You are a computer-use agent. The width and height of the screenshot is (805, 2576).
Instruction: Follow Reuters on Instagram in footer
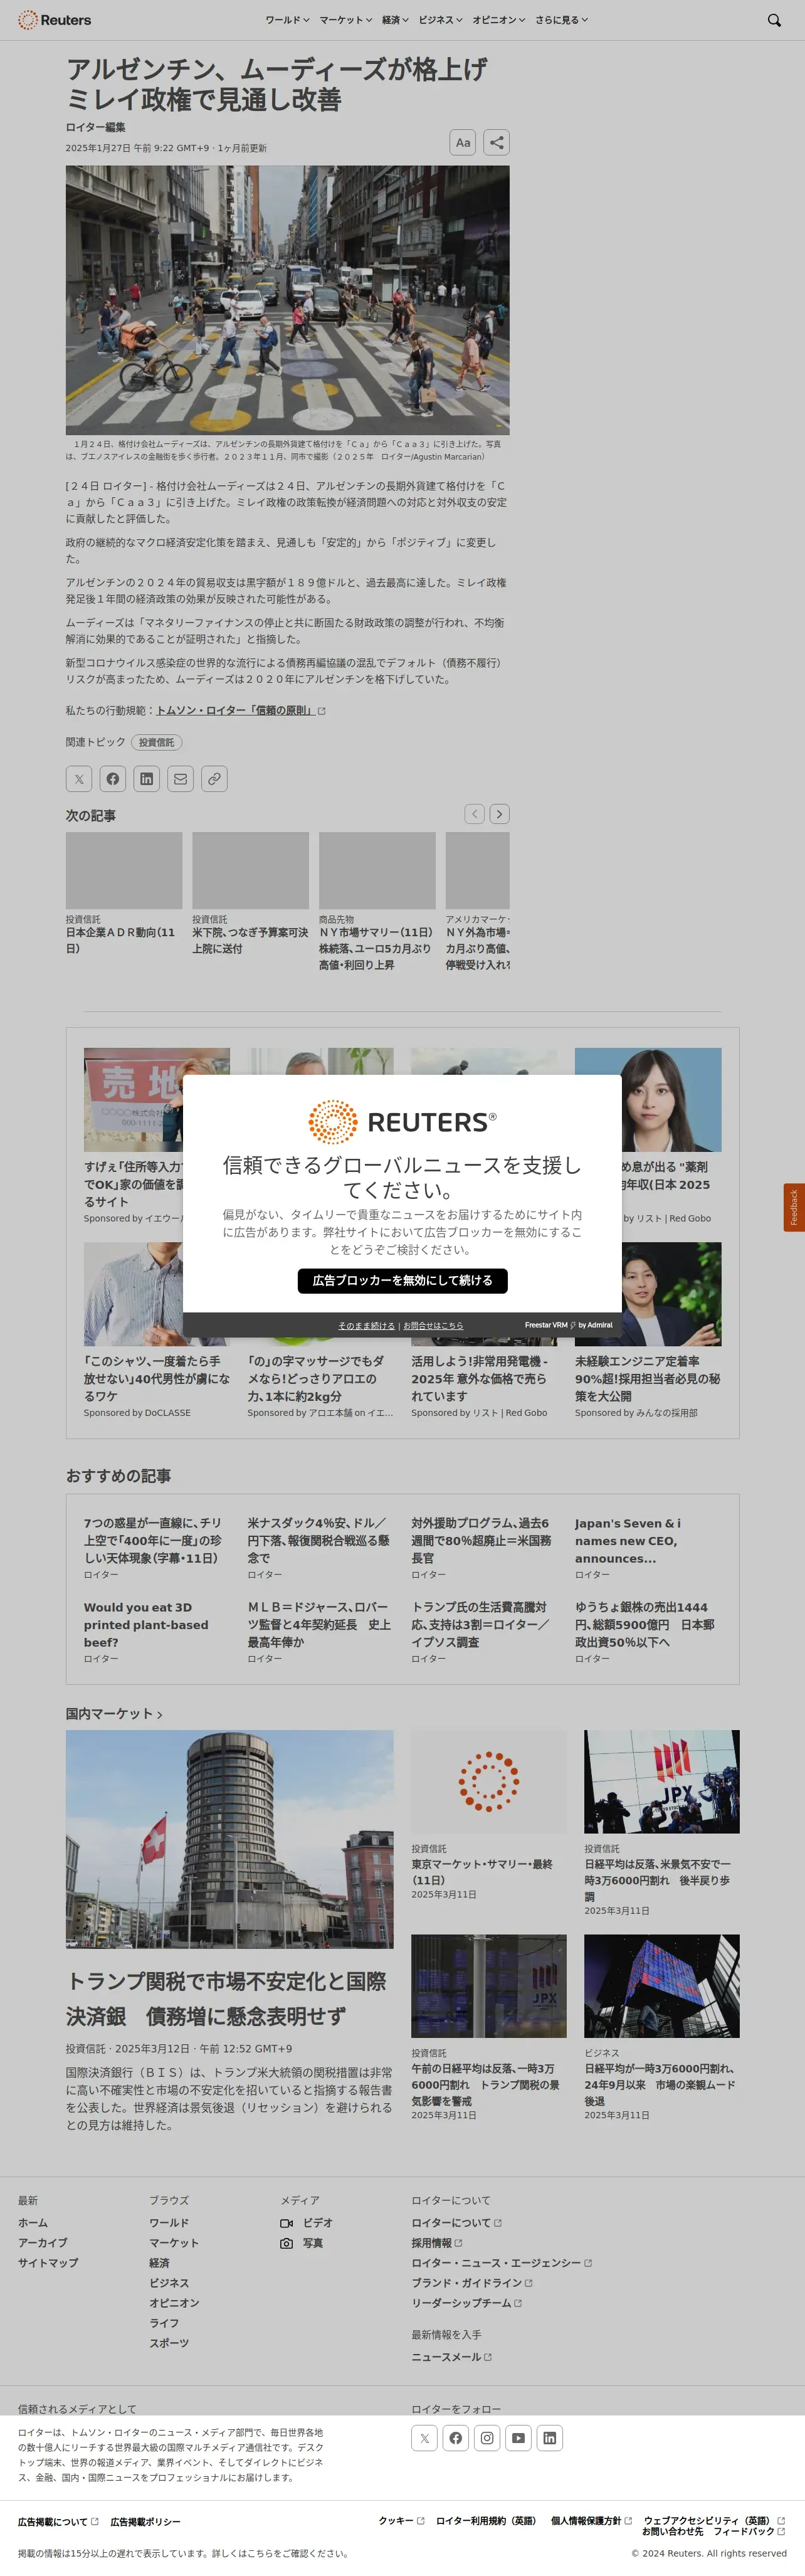click(487, 2438)
